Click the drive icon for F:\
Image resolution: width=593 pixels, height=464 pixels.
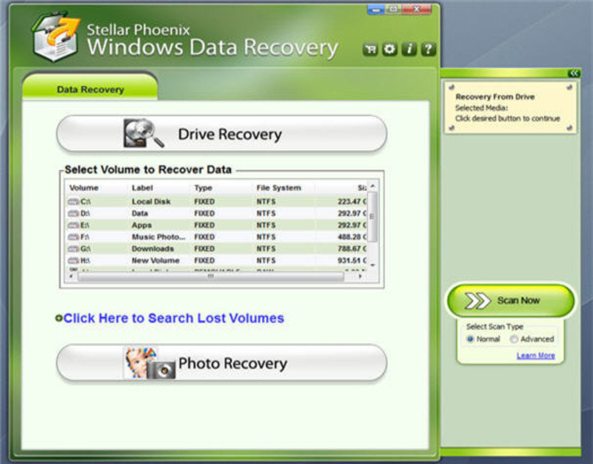pos(74,237)
